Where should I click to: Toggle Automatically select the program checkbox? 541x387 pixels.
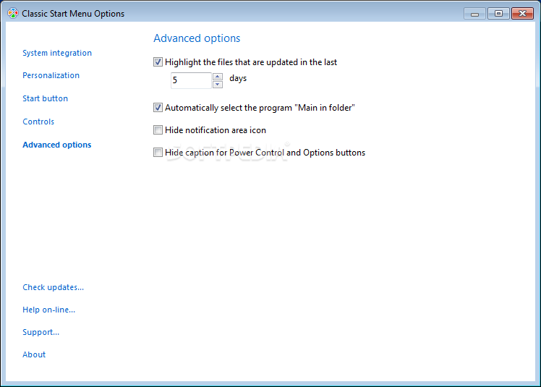coord(158,108)
